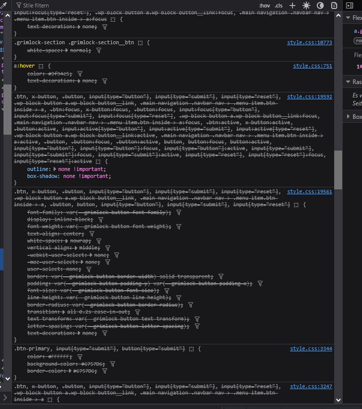Toggle the :hov pseudo-class panel
Screen dimensions: 362x409
coord(265,5)
